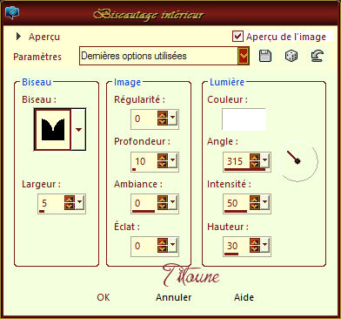Randomize parameters with the dice icon

[x=291, y=56]
